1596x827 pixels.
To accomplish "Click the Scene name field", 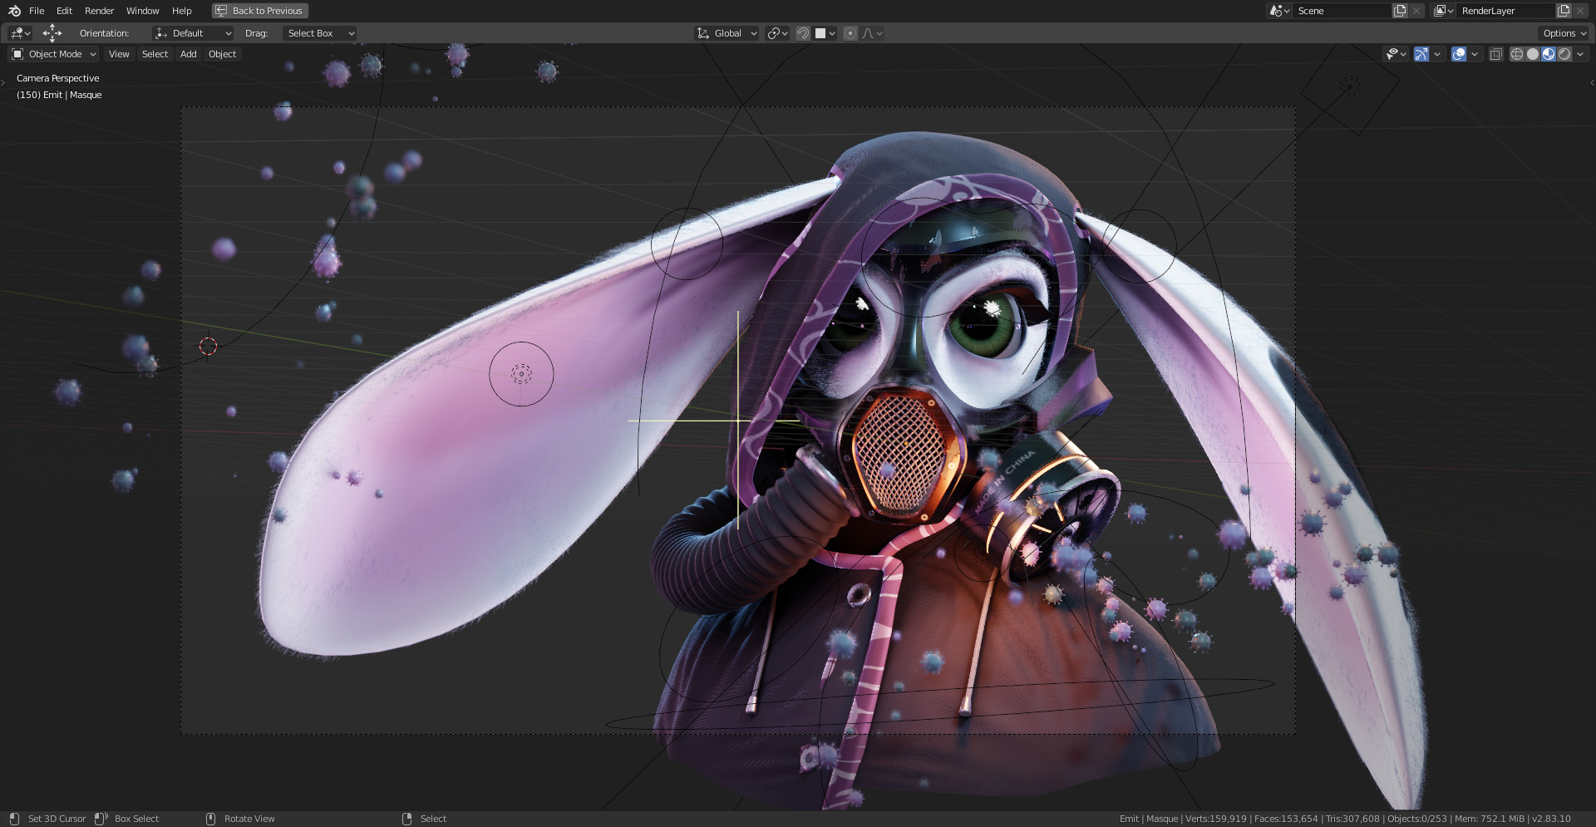I will click(x=1342, y=11).
